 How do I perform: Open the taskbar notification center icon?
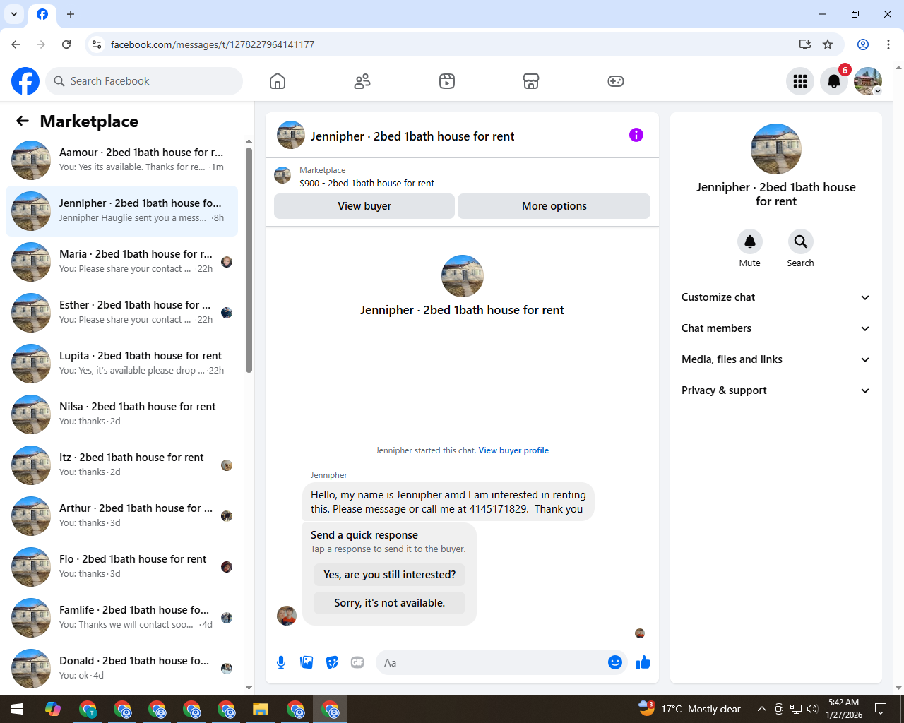point(881,709)
